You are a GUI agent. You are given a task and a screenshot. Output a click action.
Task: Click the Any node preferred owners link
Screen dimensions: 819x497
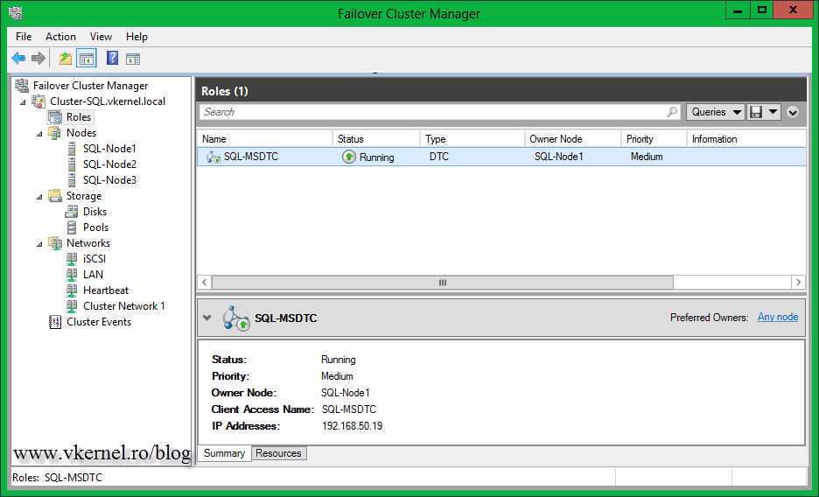coord(778,317)
